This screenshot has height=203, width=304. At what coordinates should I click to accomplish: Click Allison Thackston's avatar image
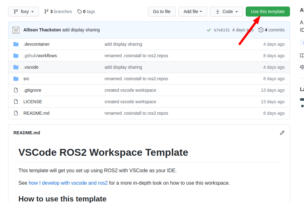16,30
